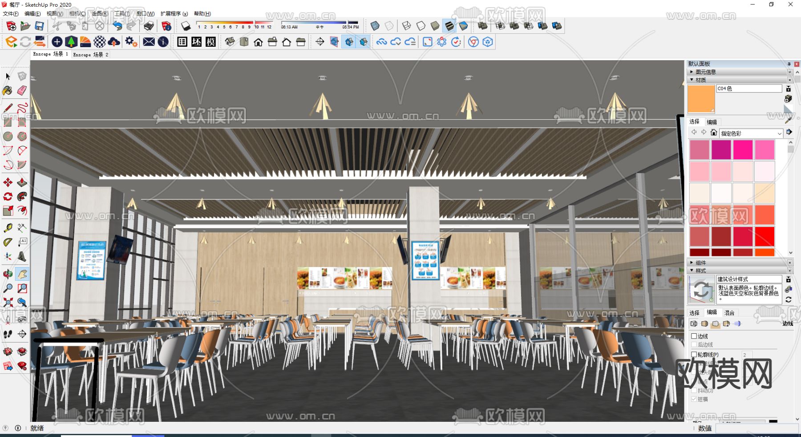
Task: Select the Pan hand tool
Action: 22,274
